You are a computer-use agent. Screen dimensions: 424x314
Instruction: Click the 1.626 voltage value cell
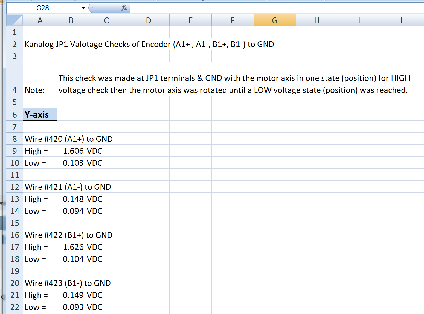point(71,247)
